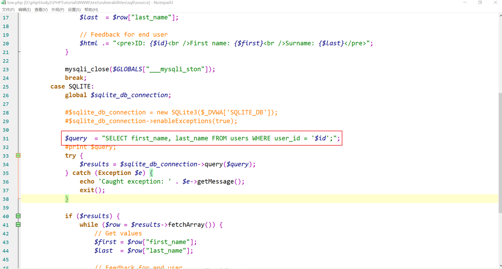Click line number 38 in the margin
Image resolution: width=502 pixels, height=269 pixels.
coord(6,199)
